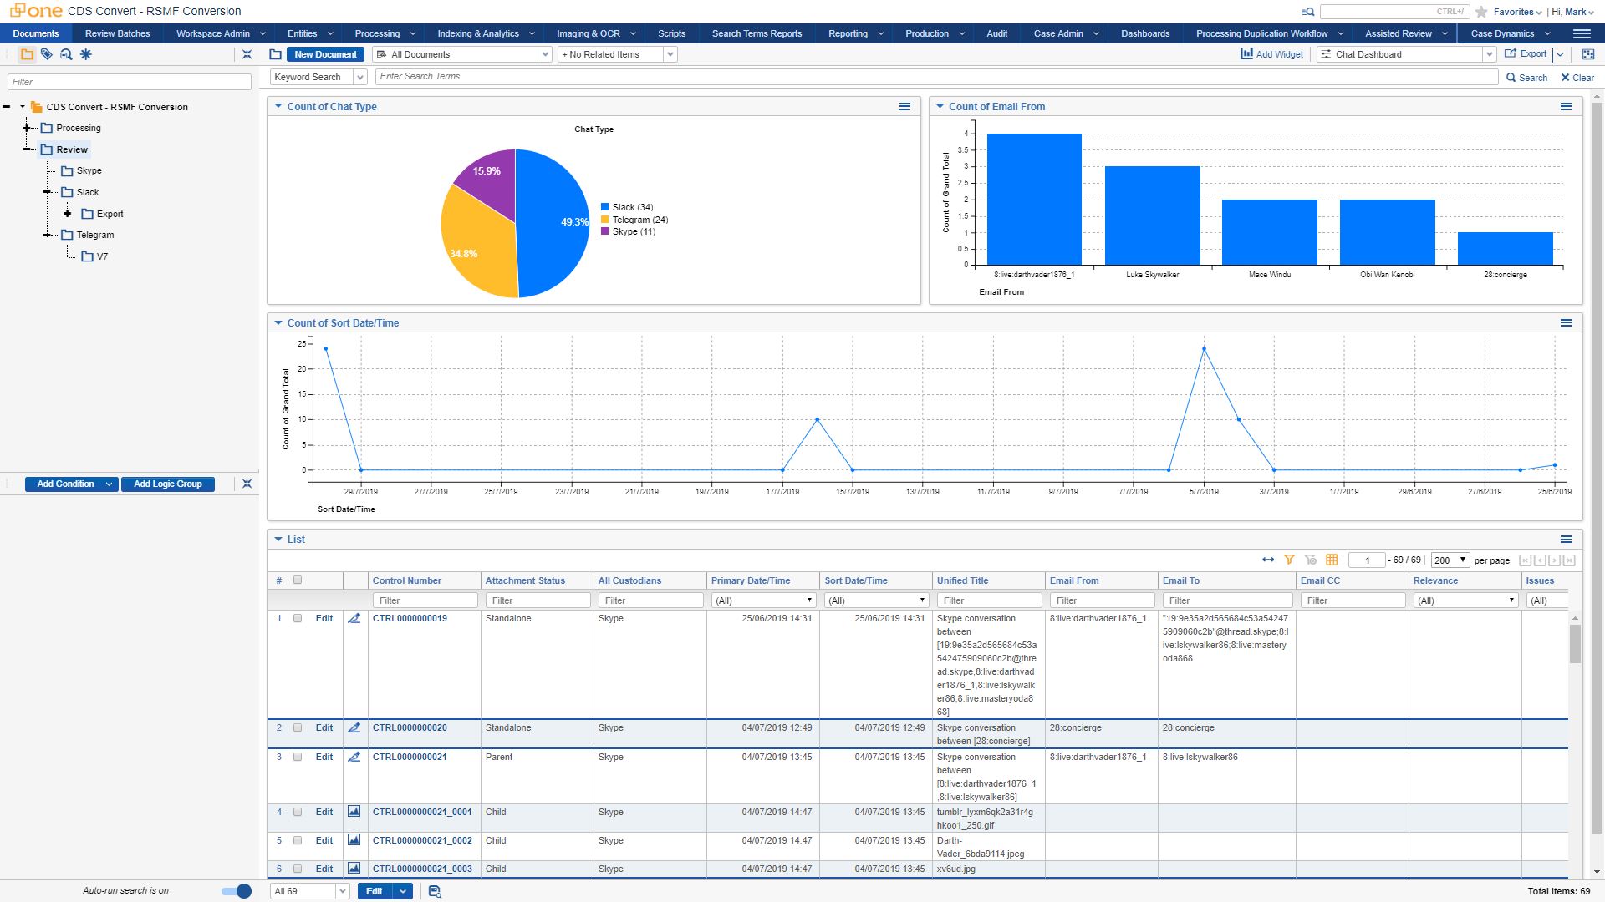
Task: Open the 200 per page dropdown
Action: (1450, 560)
